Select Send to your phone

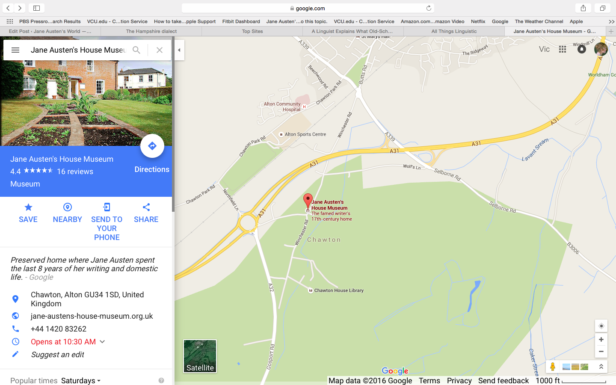point(107,222)
